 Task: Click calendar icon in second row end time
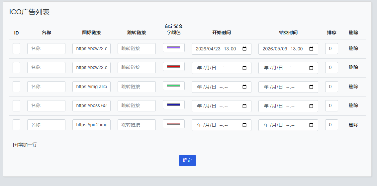311,68
